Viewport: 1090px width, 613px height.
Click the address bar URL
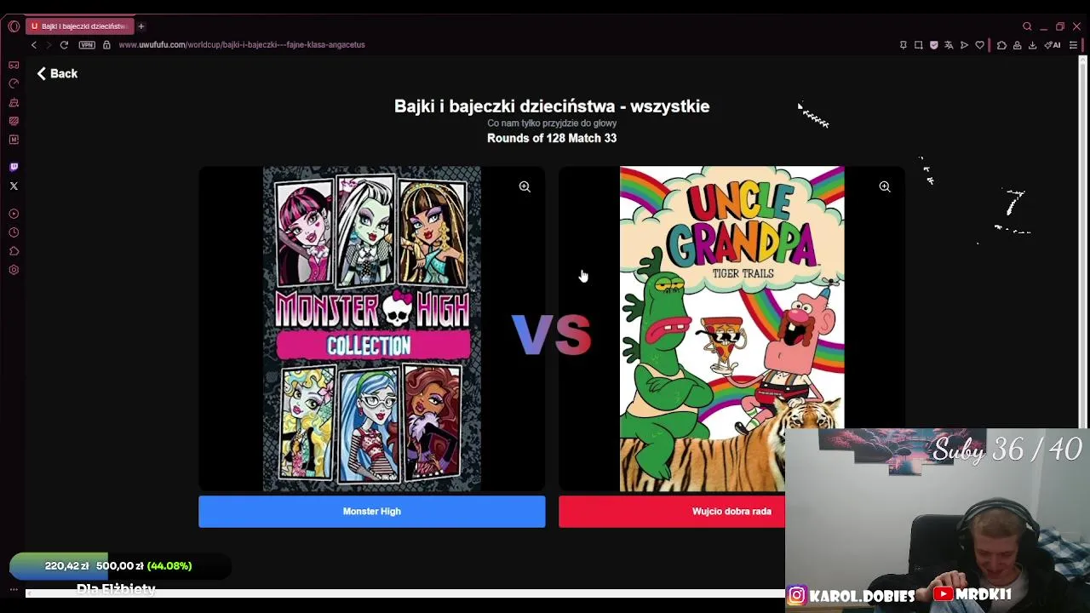242,45
